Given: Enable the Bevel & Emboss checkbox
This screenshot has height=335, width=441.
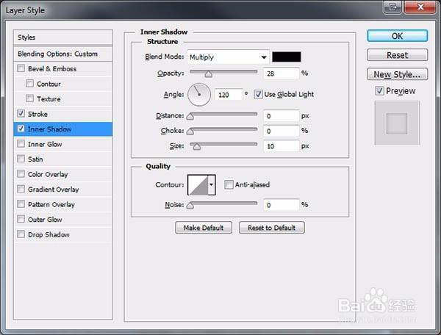Looking at the screenshot, I should (21, 68).
